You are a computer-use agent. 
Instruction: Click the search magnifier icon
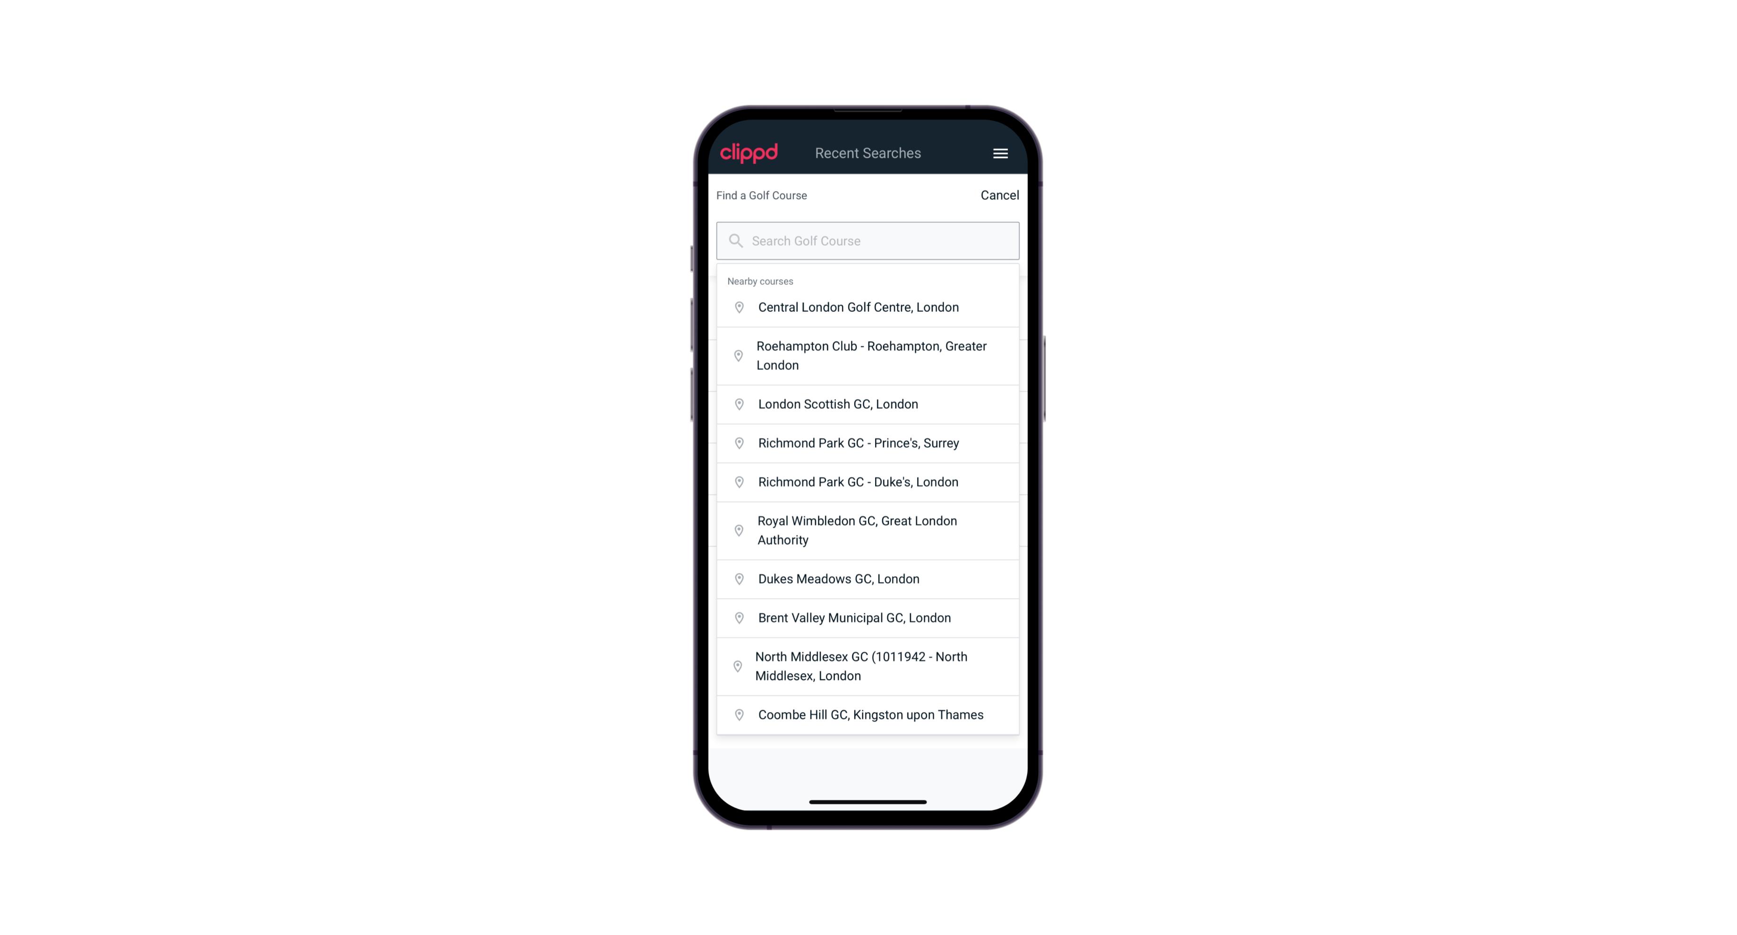(735, 240)
